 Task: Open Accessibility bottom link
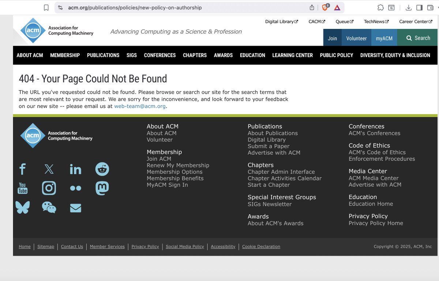point(223,247)
